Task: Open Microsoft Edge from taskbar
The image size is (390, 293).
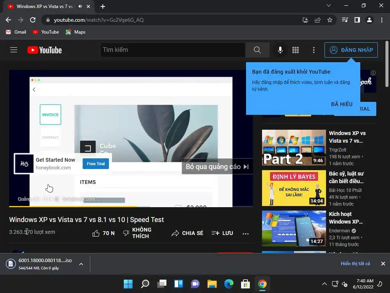Action: click(x=229, y=284)
